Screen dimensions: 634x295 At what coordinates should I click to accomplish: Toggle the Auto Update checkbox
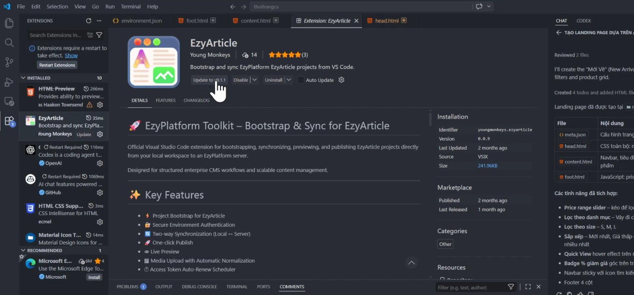[301, 80]
